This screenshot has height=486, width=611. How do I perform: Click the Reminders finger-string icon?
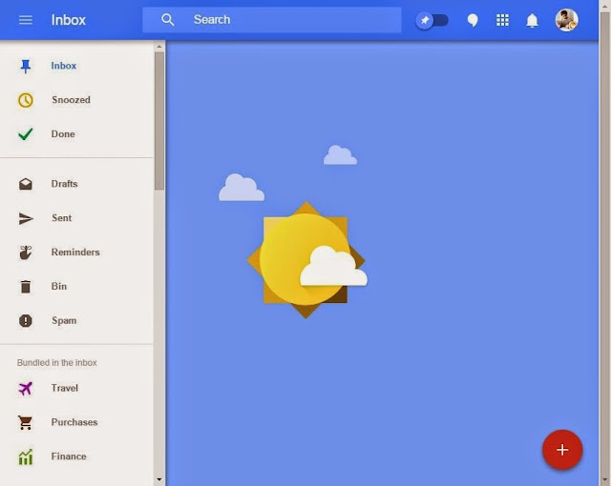26,253
